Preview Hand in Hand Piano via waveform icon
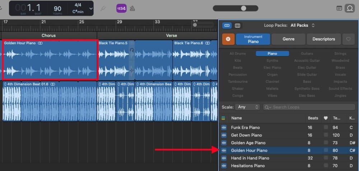The height and width of the screenshot is (171, 359). pos(224,158)
